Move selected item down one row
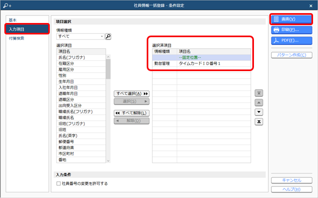 (259, 112)
